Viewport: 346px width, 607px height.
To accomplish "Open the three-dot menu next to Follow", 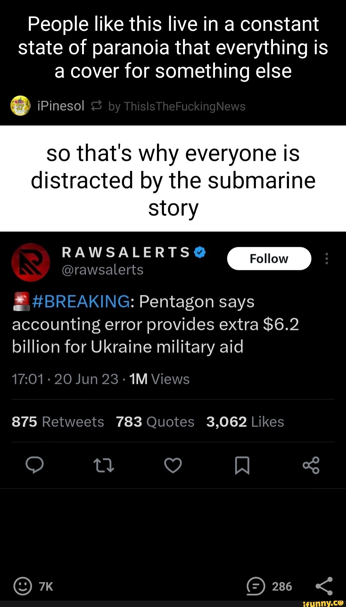I will (326, 258).
